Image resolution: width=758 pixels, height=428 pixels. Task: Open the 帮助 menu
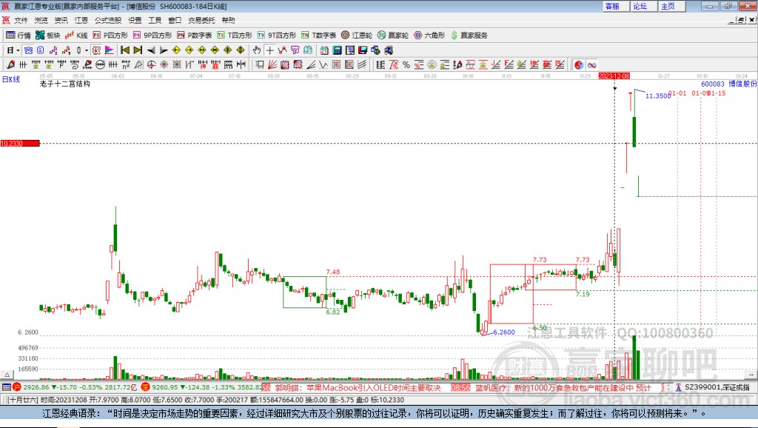point(228,20)
